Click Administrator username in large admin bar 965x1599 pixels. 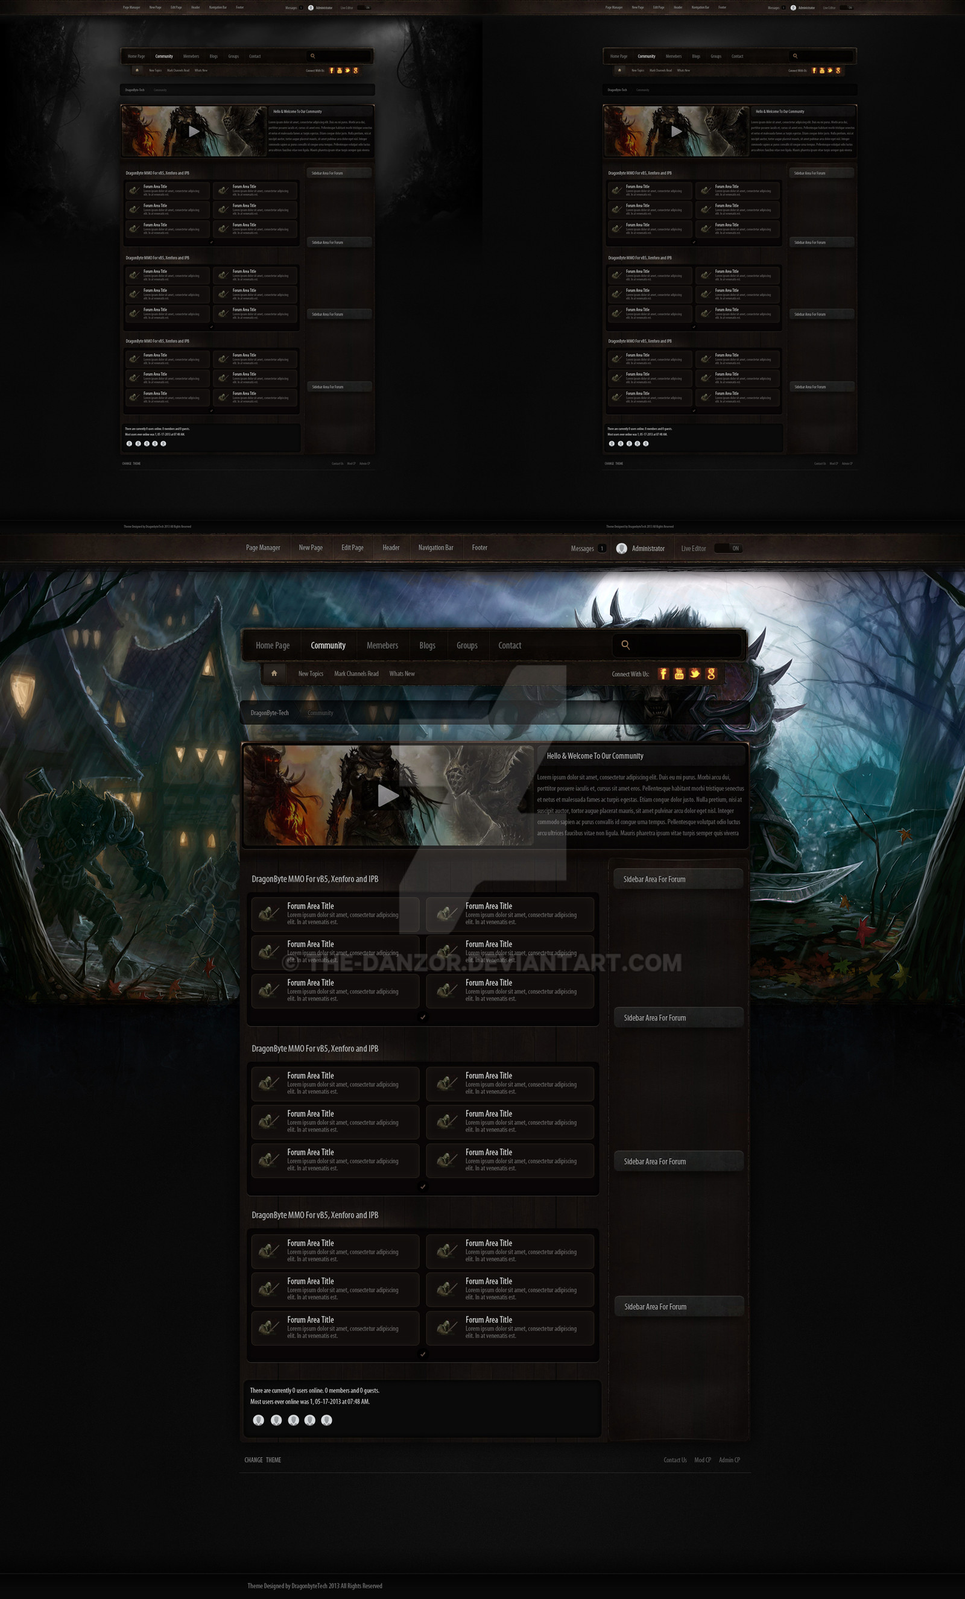pos(648,548)
